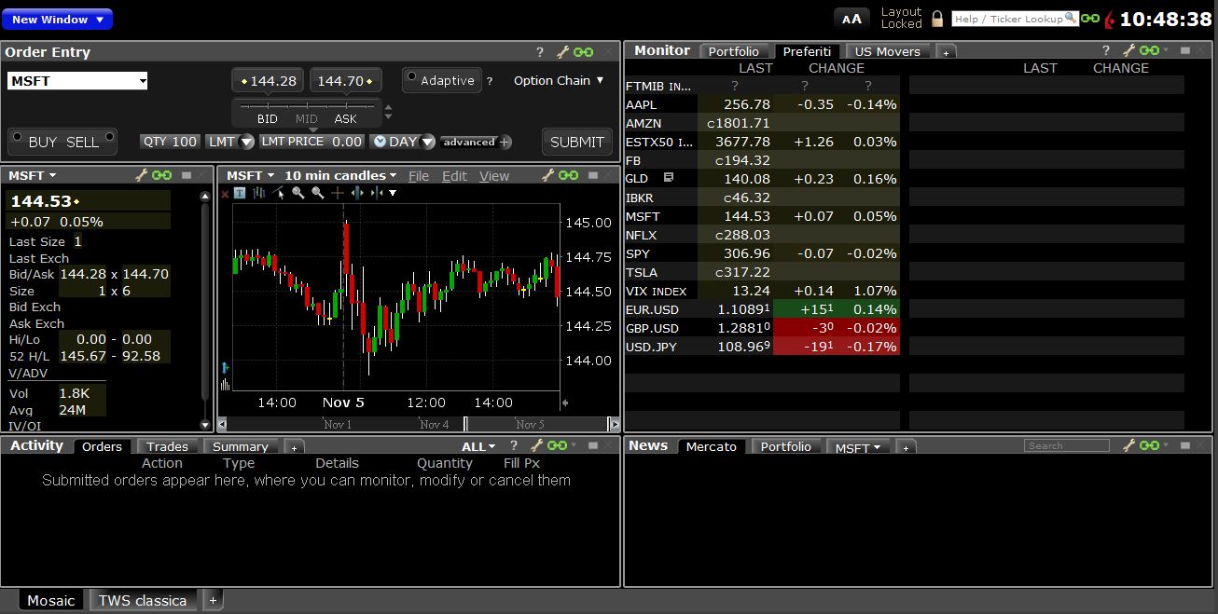Open the New Window menu button
This screenshot has height=614, width=1218.
pos(58,20)
